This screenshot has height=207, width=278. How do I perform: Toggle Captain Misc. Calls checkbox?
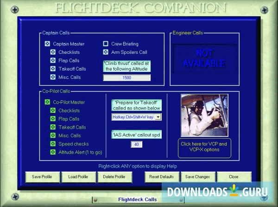pos(53,77)
